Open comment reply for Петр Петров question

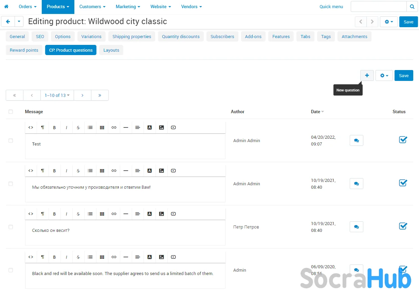coord(356,227)
